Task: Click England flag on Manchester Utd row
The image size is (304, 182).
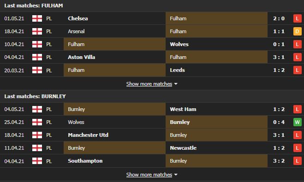Action: (x=37, y=135)
